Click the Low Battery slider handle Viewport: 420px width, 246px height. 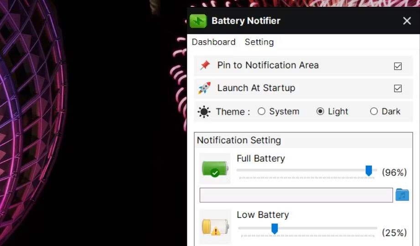pos(274,229)
